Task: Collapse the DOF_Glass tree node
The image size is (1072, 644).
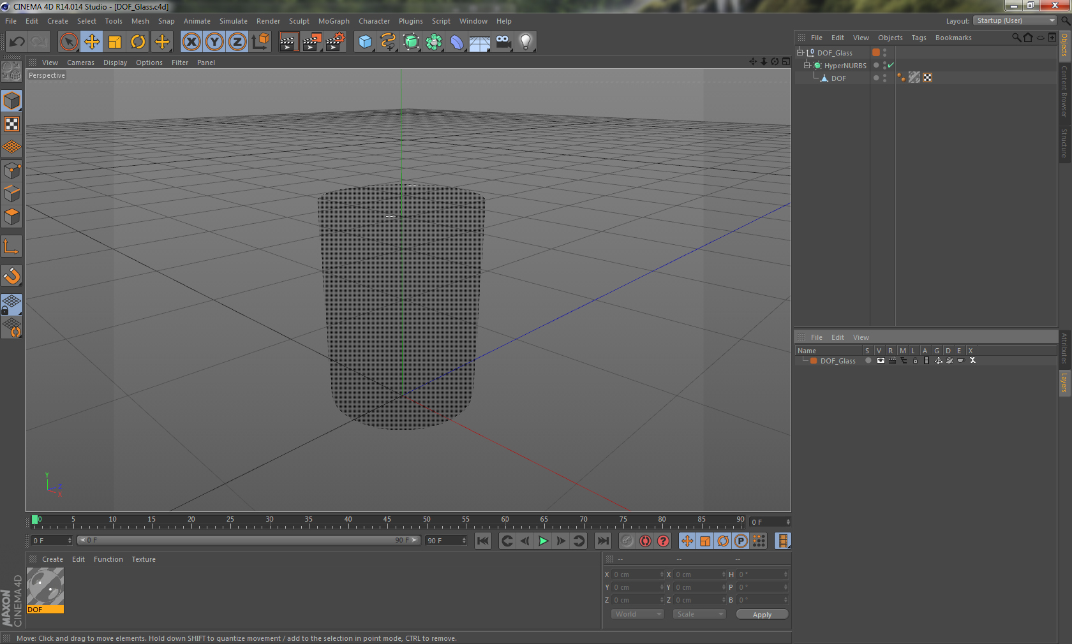Action: [800, 52]
